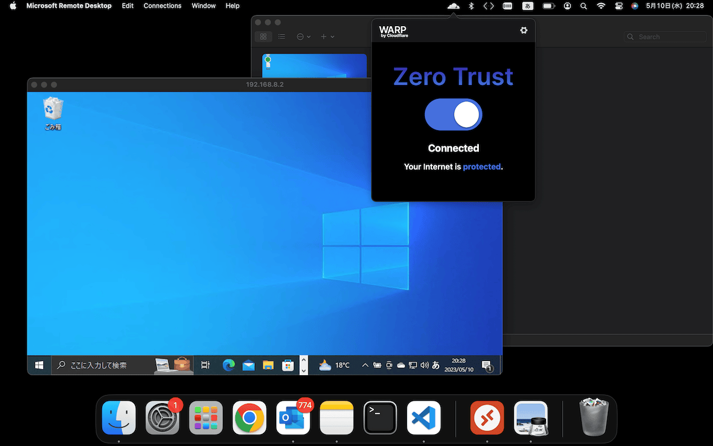713x446 pixels.
Task: Open the Trash in the Dock
Action: 594,418
